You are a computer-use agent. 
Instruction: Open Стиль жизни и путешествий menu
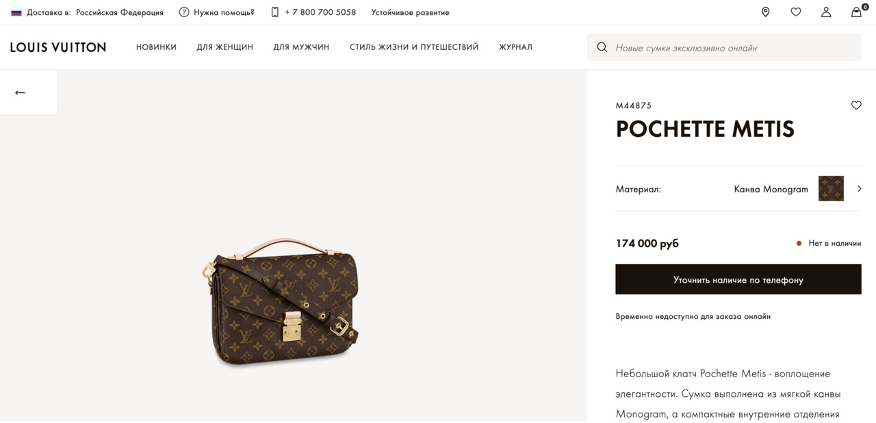[x=414, y=47]
